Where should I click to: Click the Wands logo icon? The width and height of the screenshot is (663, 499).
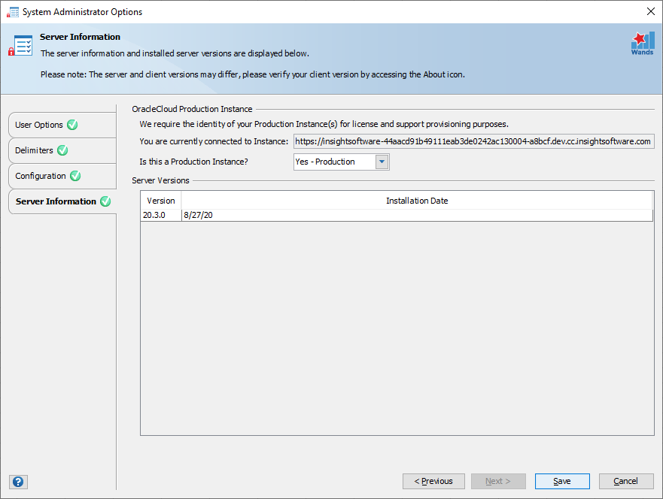642,44
